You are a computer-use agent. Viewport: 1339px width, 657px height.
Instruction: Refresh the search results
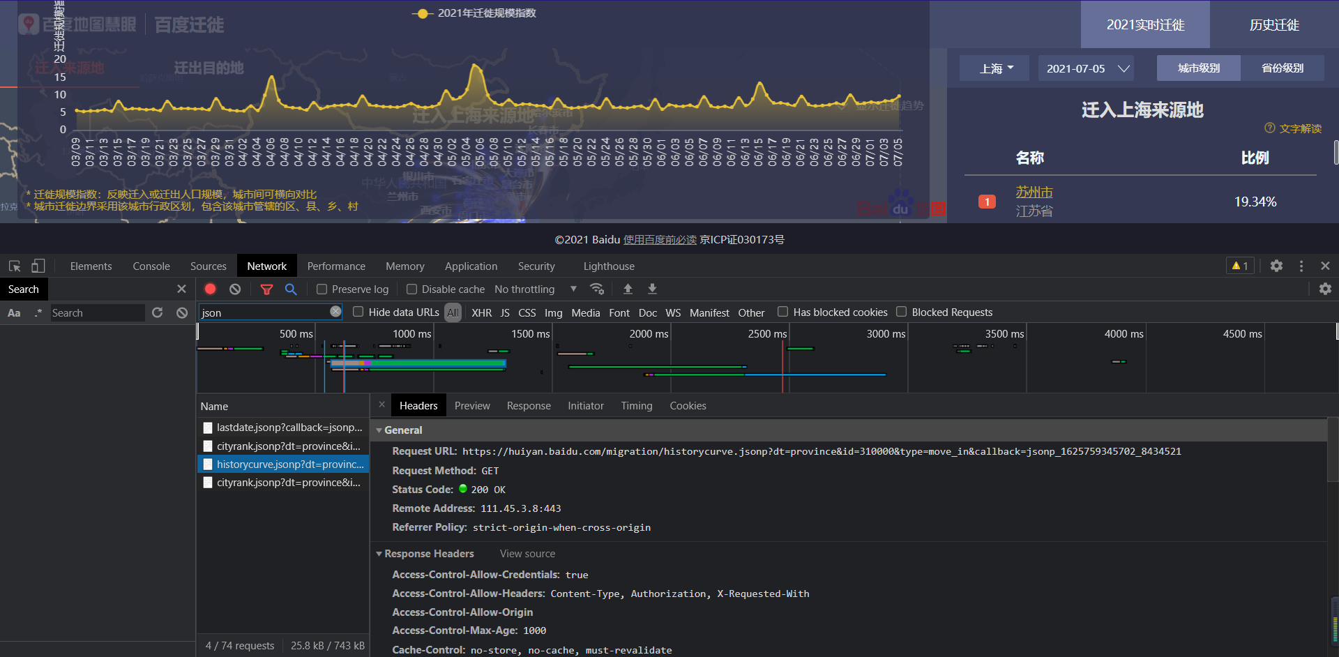tap(158, 312)
